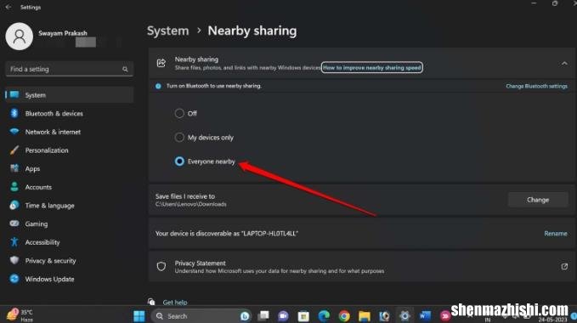Open Privacy Statement external link icon
This screenshot has width=577, height=323.
(564, 266)
